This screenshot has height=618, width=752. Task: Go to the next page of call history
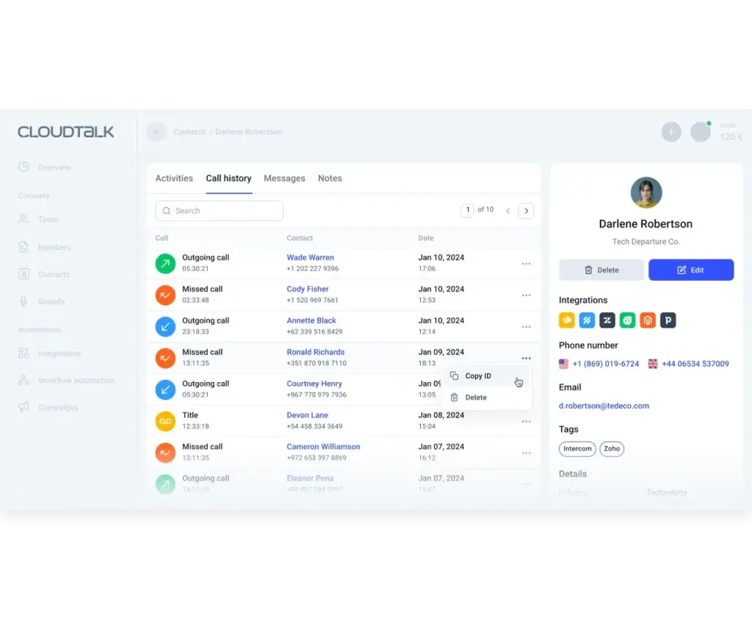click(x=526, y=210)
